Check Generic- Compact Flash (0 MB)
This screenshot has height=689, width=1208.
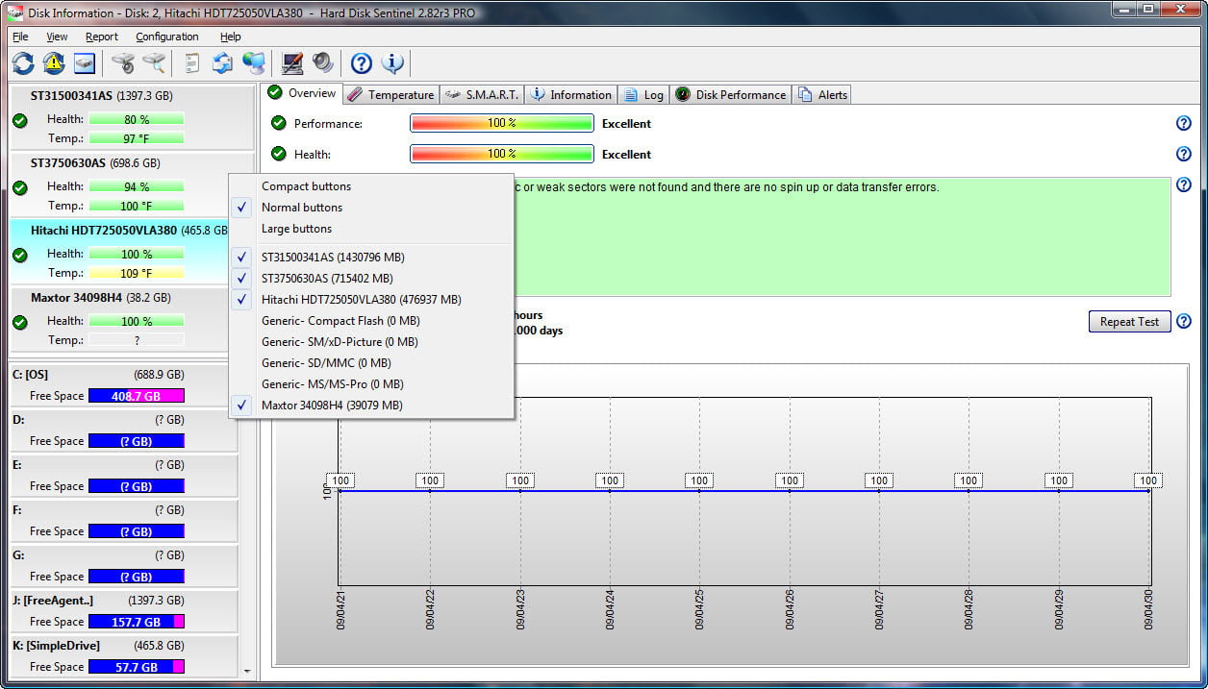pos(370,321)
